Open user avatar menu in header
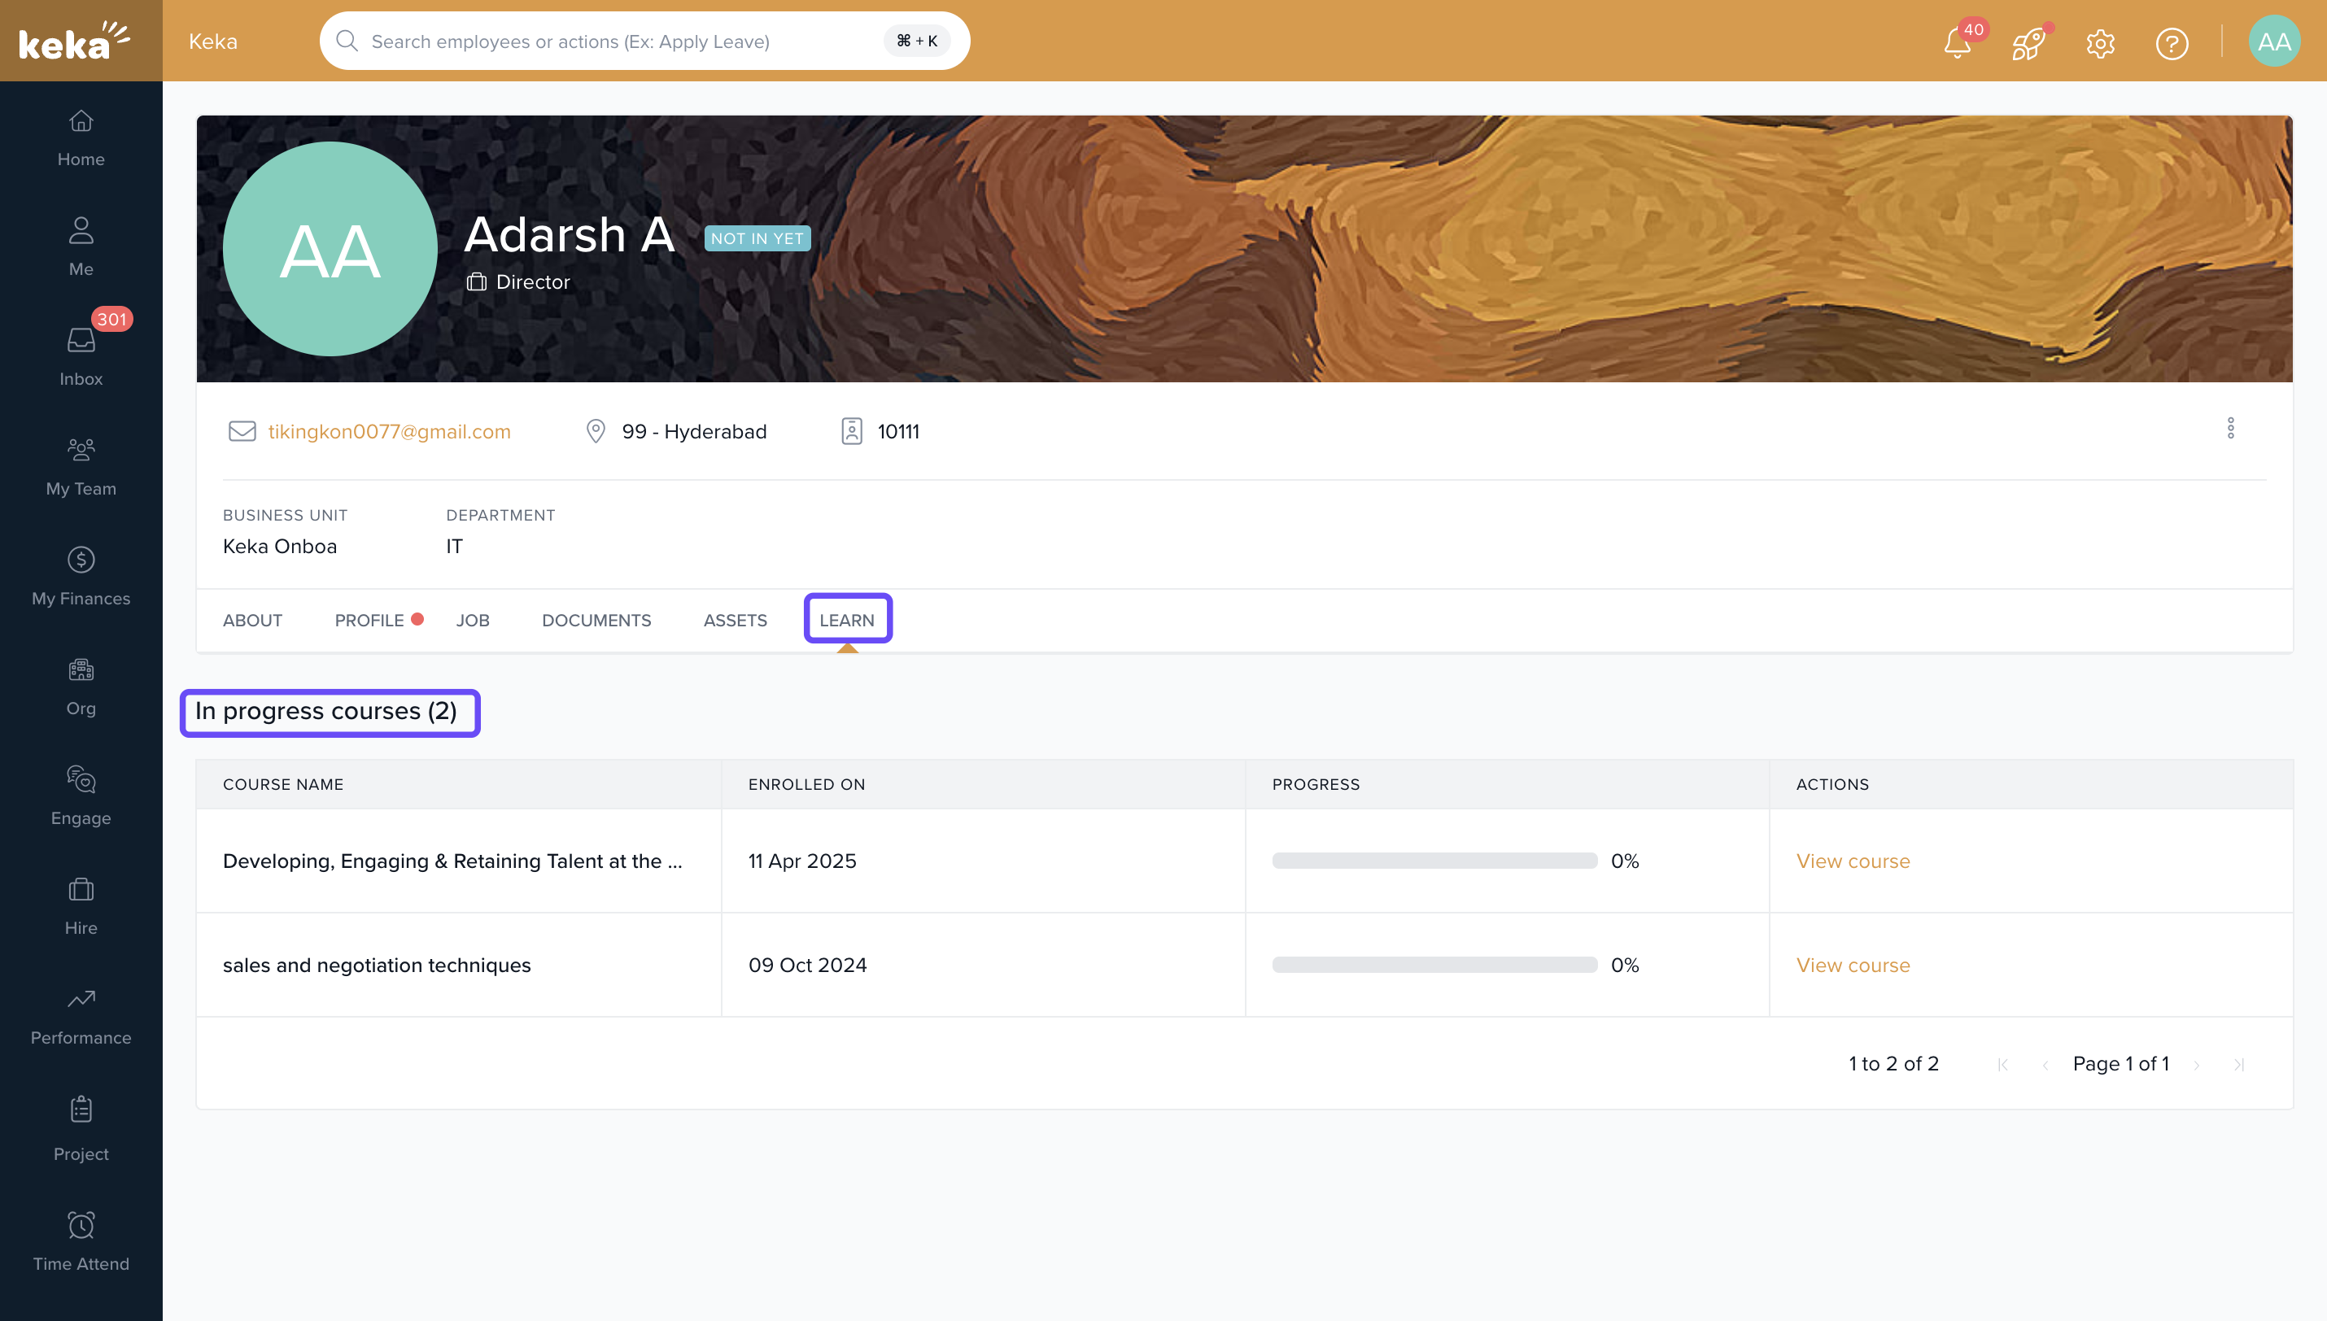This screenshot has width=2327, height=1321. click(x=2273, y=41)
